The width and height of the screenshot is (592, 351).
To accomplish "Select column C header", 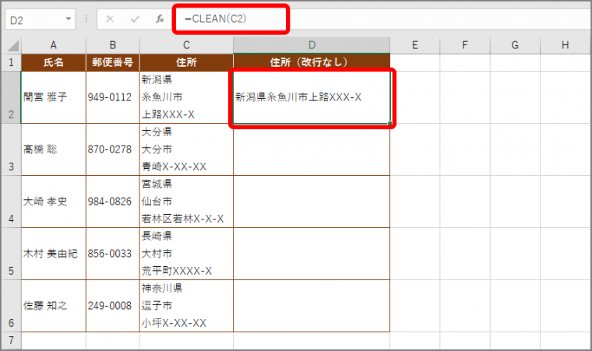I will tap(186, 45).
